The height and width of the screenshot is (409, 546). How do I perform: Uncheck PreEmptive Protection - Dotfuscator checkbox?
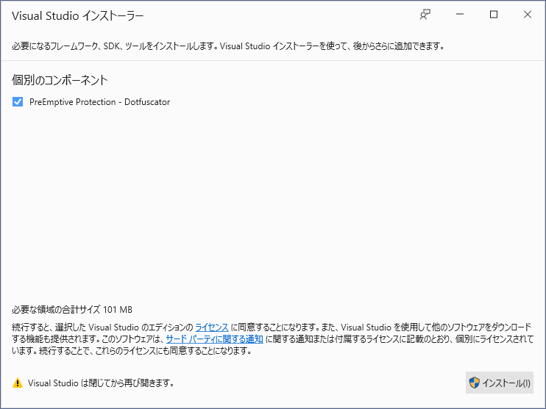point(18,102)
